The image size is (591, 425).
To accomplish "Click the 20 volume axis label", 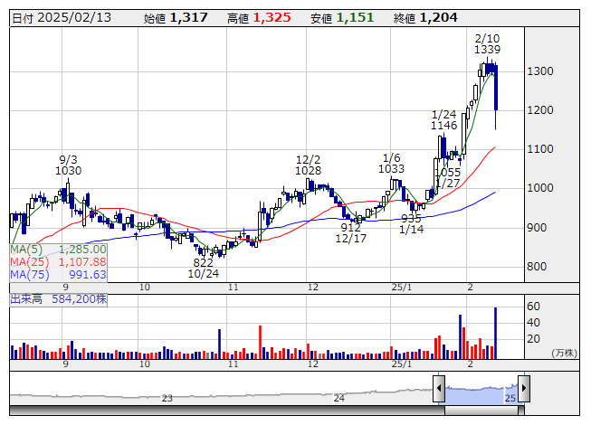I will pyautogui.click(x=533, y=339).
